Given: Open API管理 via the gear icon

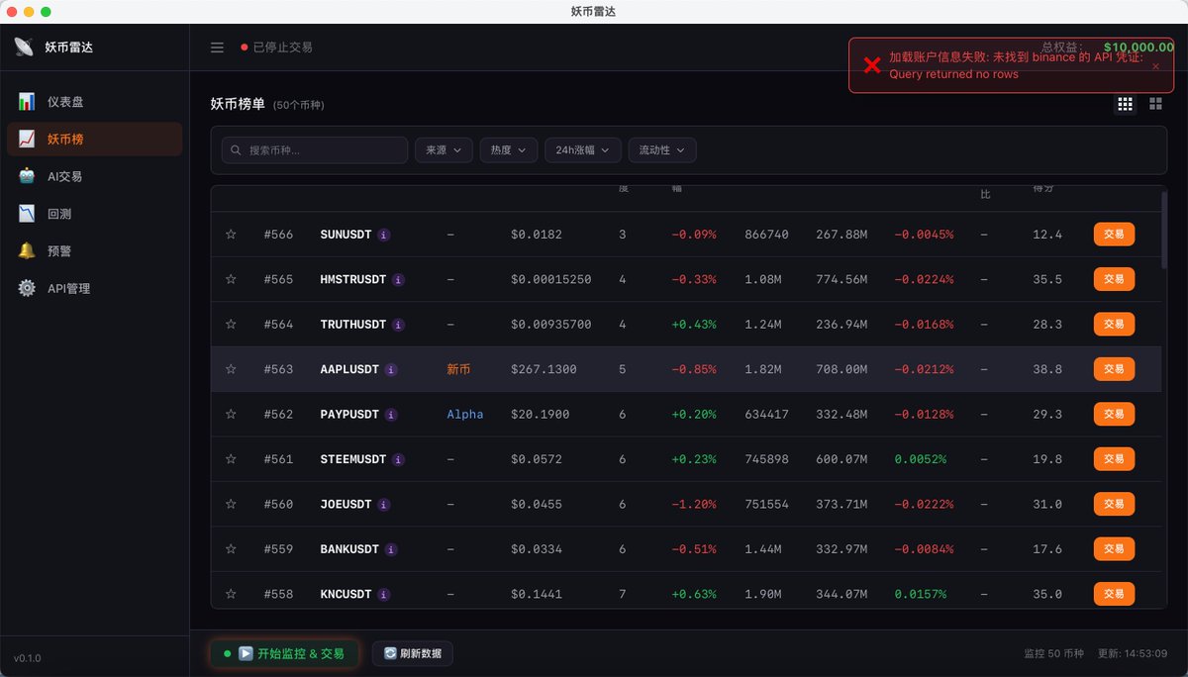Looking at the screenshot, I should 27,288.
